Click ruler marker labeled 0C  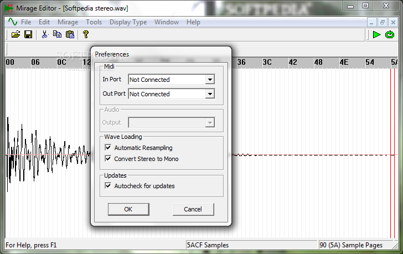pos(61,62)
